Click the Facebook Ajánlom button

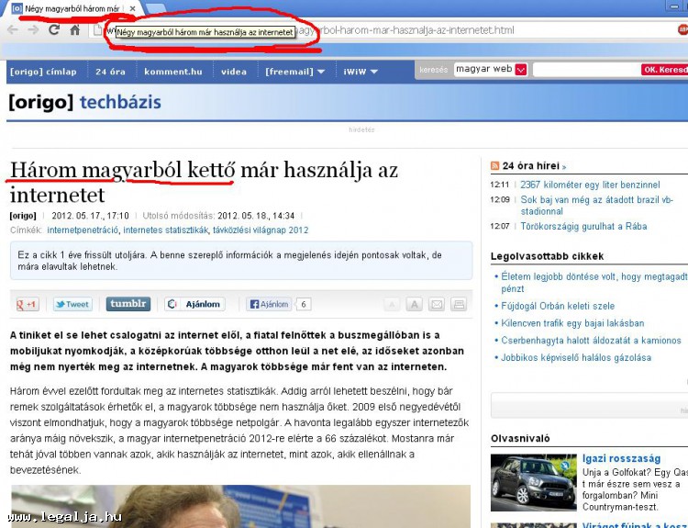click(x=268, y=304)
